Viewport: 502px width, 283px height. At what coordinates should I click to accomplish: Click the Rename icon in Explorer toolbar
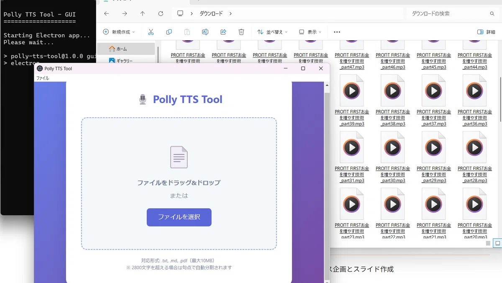(x=205, y=32)
